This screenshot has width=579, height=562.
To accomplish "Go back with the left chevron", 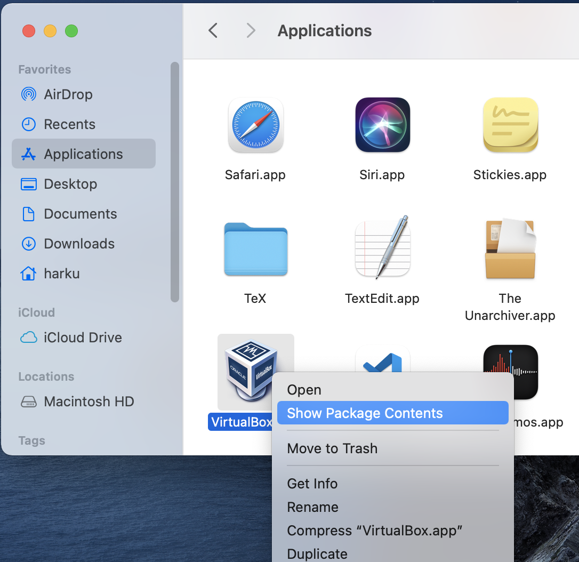I will tap(213, 30).
